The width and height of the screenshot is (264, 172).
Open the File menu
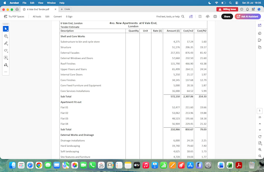[24, 3]
